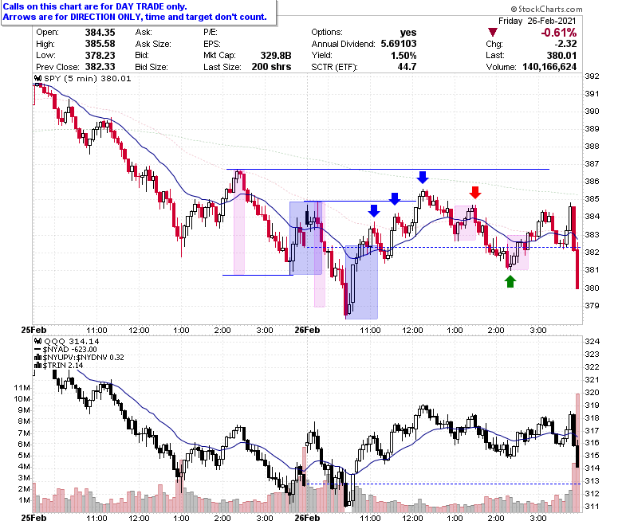Screen dimensions: 622x525
Task: Click the 1M volume axis label
Action: [x=24, y=500]
